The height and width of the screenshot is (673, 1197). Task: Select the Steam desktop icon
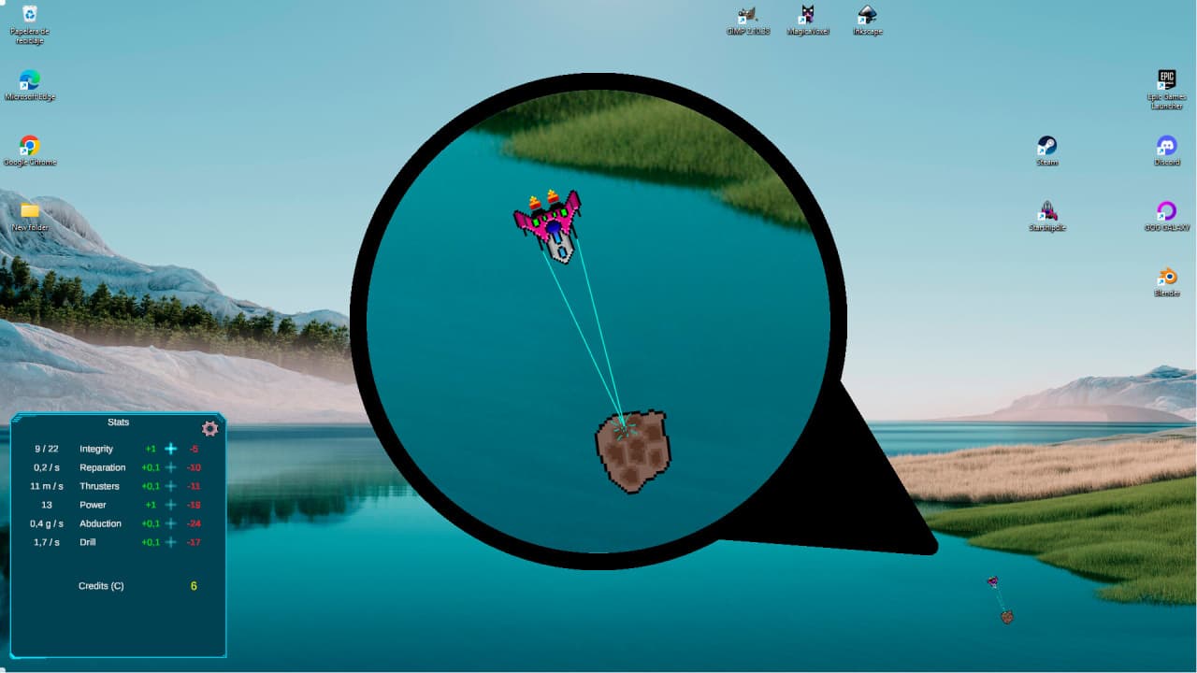click(x=1047, y=146)
